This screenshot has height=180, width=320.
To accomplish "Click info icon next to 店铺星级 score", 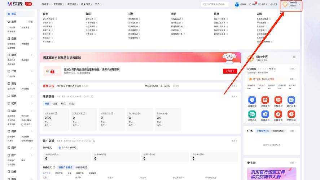I will (275, 69).
